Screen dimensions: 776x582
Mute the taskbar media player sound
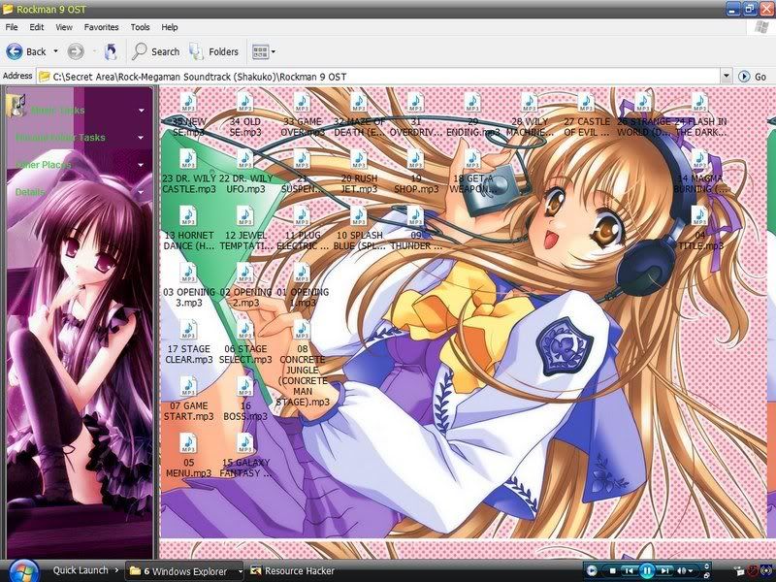tap(682, 571)
